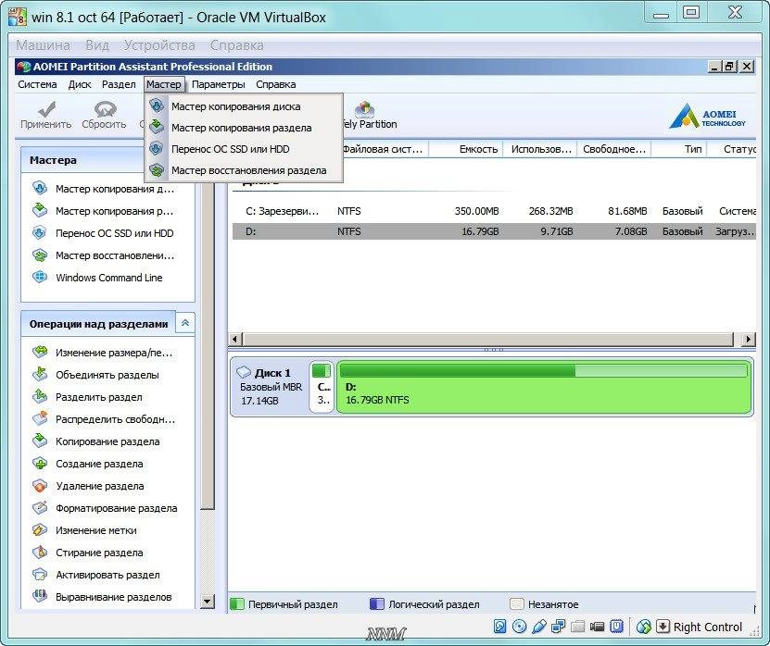Viewport: 770px width, 646px height.
Task: Open the VirtualBox Вид menu
Action: click(97, 45)
